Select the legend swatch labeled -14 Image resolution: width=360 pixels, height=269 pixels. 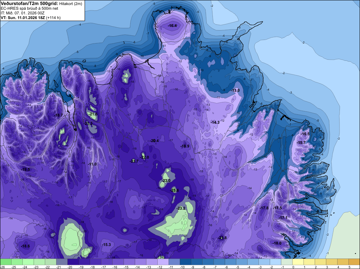141,262
